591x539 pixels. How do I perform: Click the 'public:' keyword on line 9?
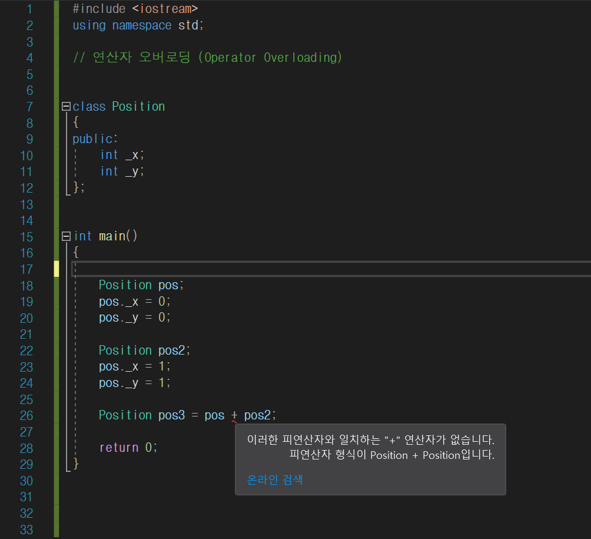tap(95, 139)
